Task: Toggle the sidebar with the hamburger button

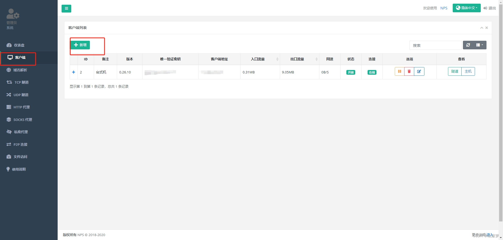Action: (x=66, y=9)
